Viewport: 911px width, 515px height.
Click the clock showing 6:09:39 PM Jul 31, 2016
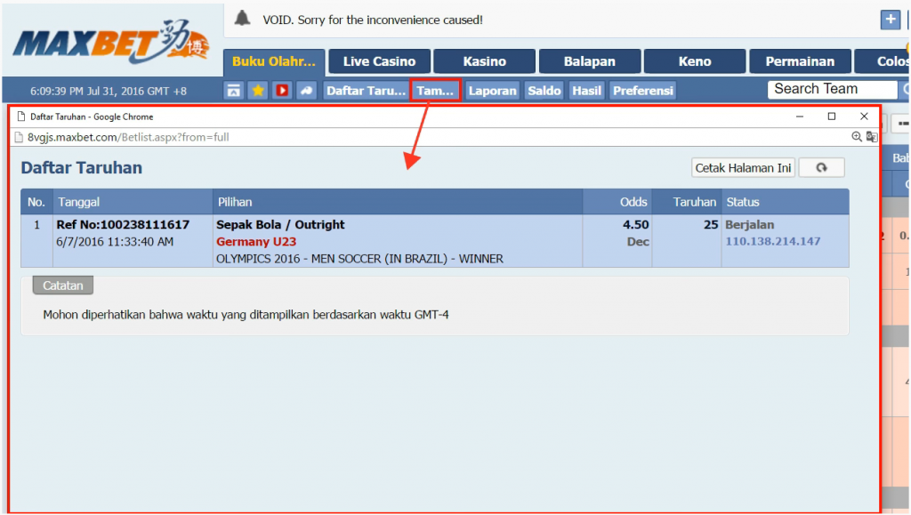click(x=109, y=91)
